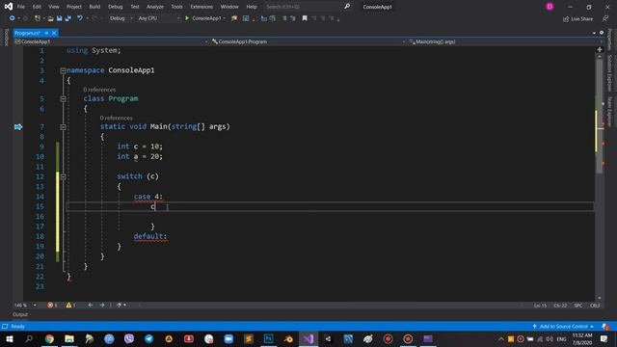Click the Visual Studio logo icon
The width and height of the screenshot is (617, 347).
pyautogui.click(x=9, y=7)
